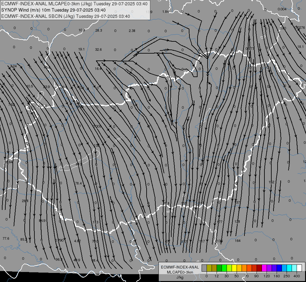The image size is (306, 282).
Task: Select the map value 6.64
Action: [x=9, y=162]
